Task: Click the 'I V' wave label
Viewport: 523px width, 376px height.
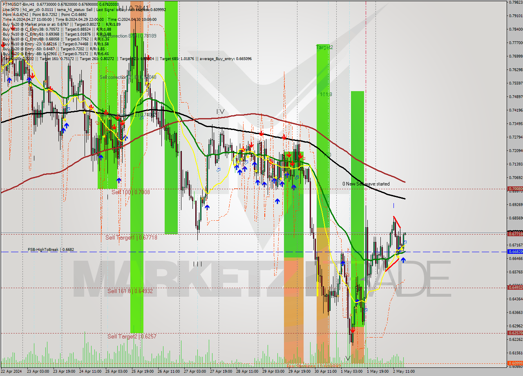Action: click(220, 111)
